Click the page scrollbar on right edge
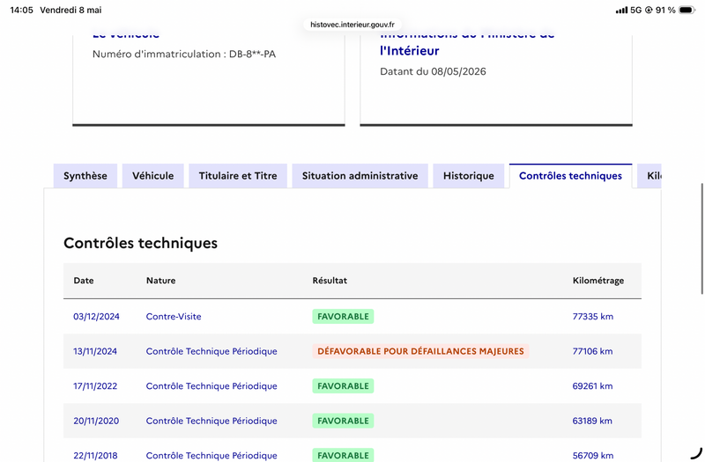Screen dimensions: 705x462 (701, 238)
